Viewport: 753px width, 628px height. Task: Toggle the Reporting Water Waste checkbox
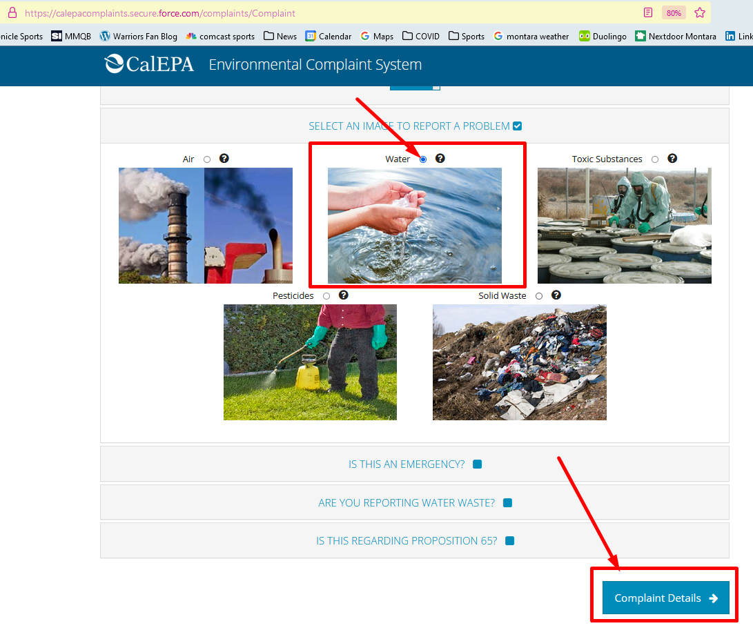(x=507, y=502)
